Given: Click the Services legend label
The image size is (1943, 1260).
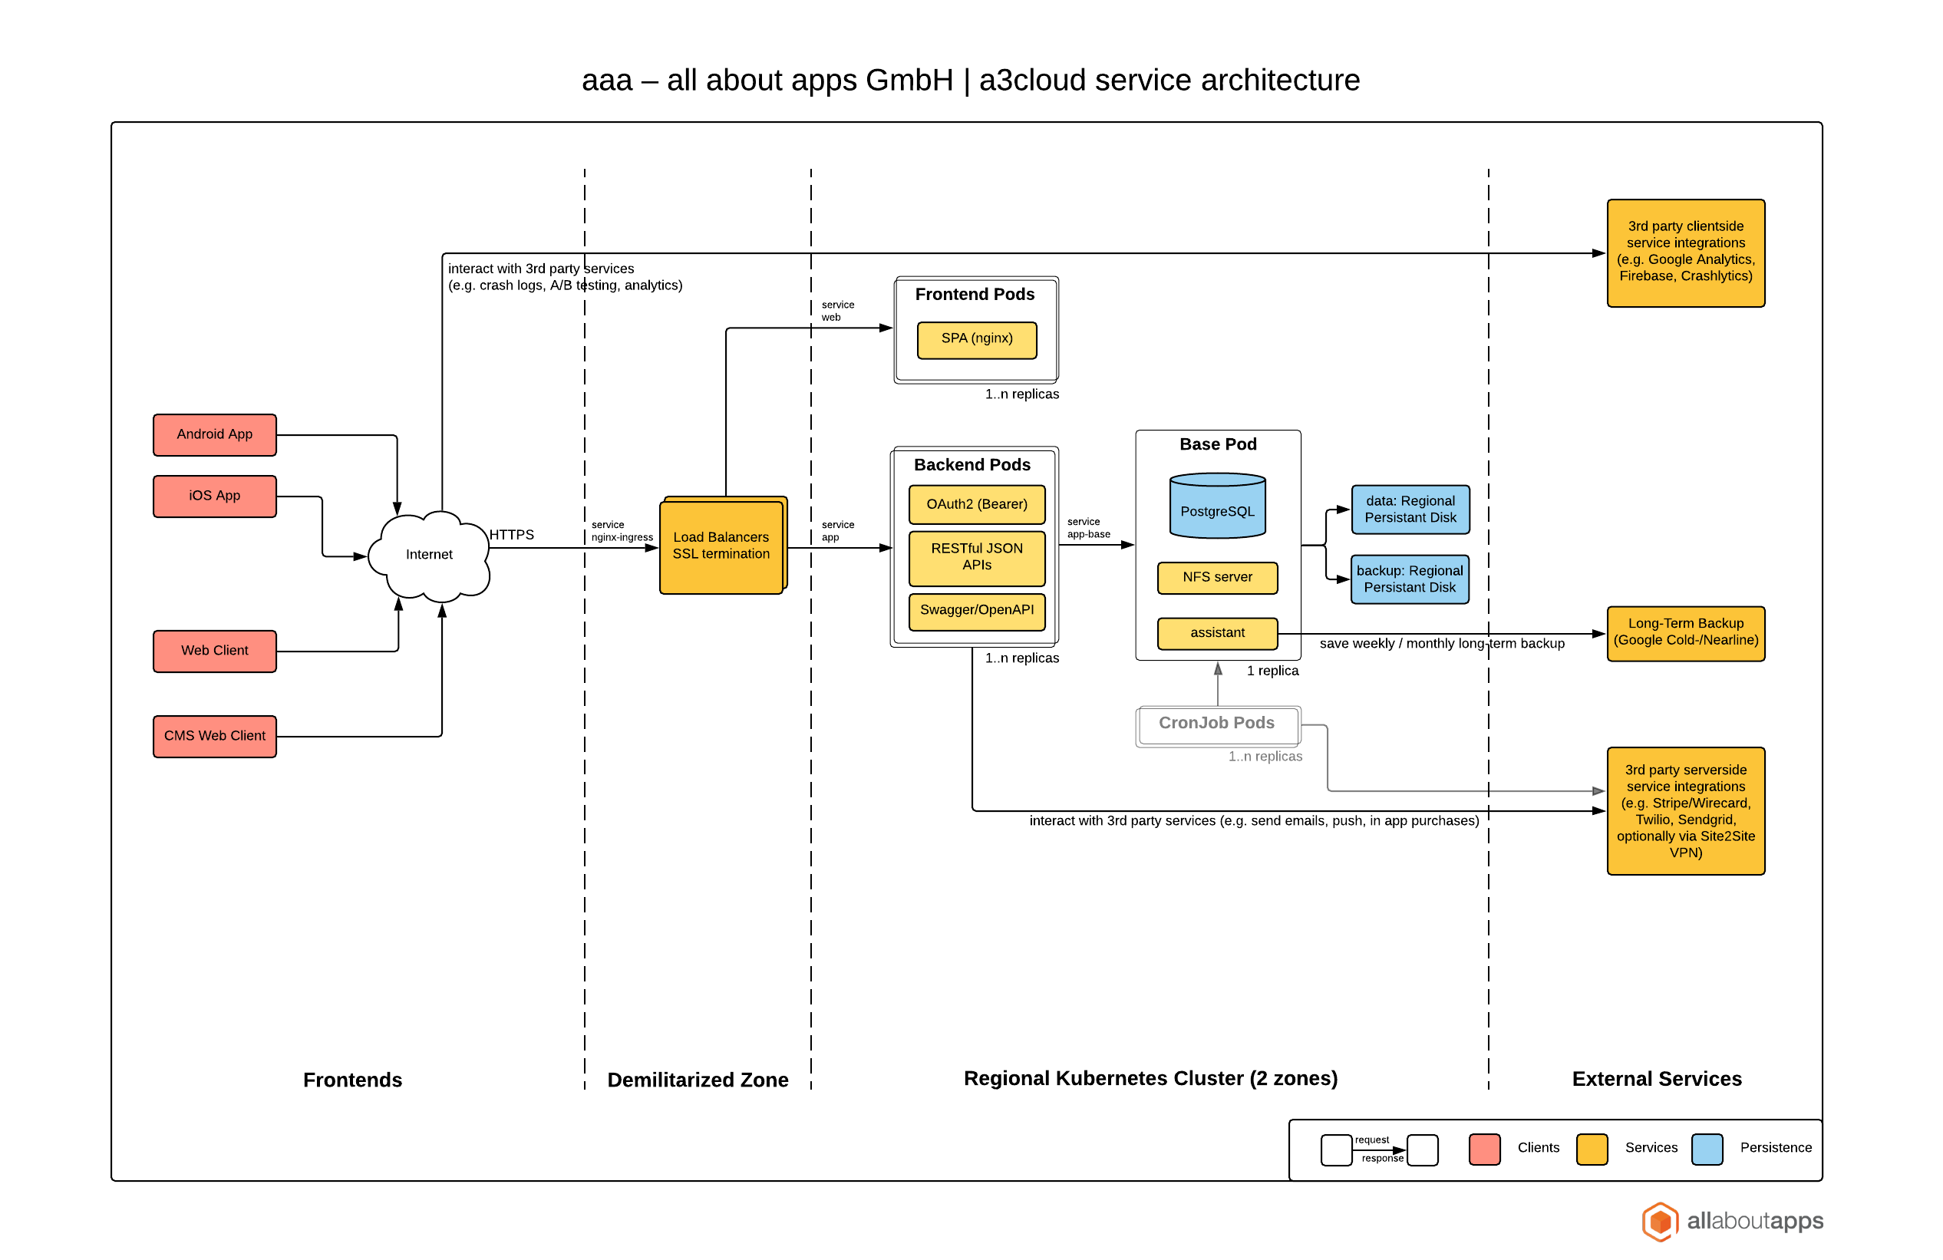Looking at the screenshot, I should pyautogui.click(x=1650, y=1148).
